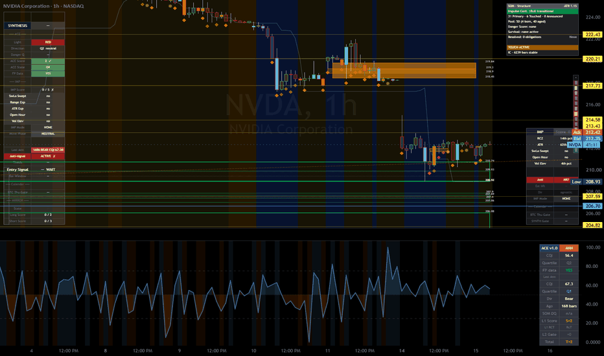Click the 204.82 price label
This screenshot has height=356, width=604.
point(593,225)
